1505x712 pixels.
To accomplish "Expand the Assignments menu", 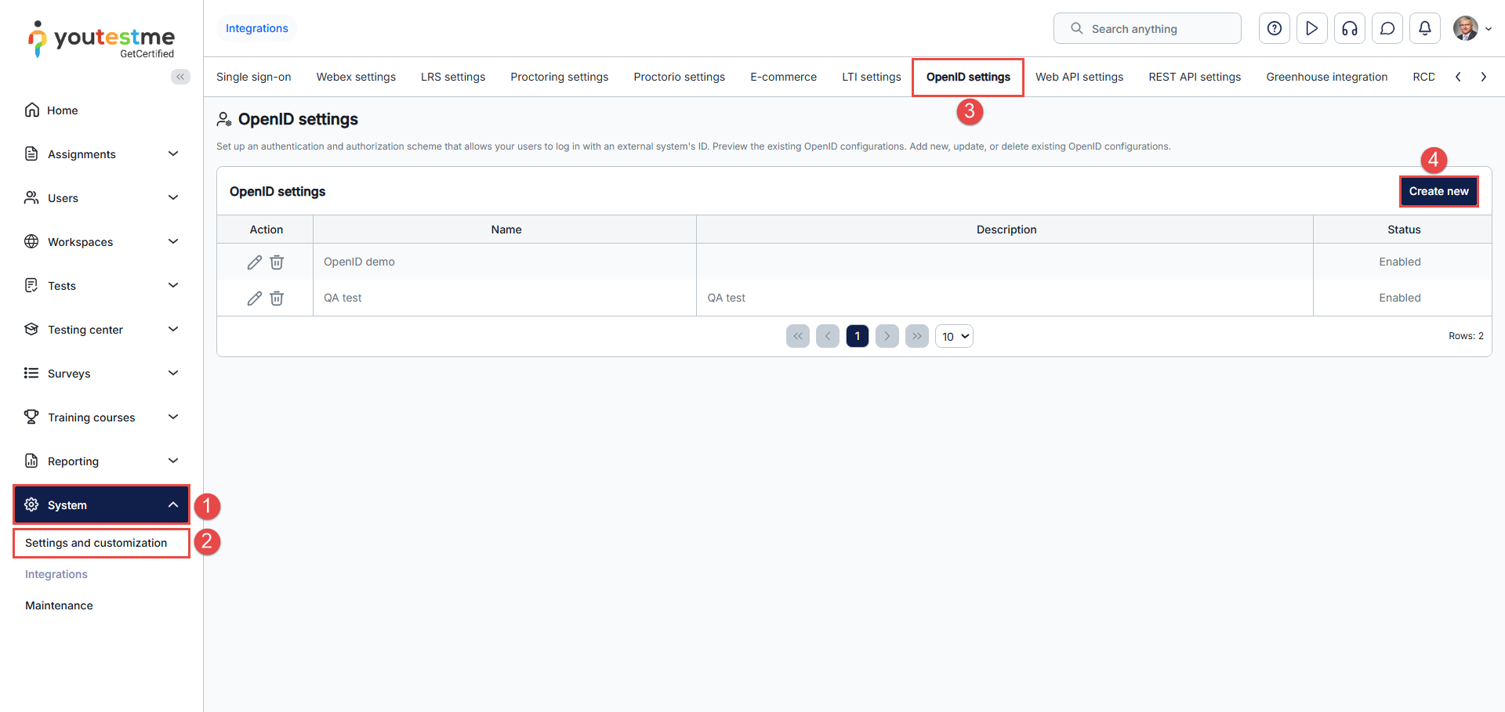I will (x=102, y=154).
